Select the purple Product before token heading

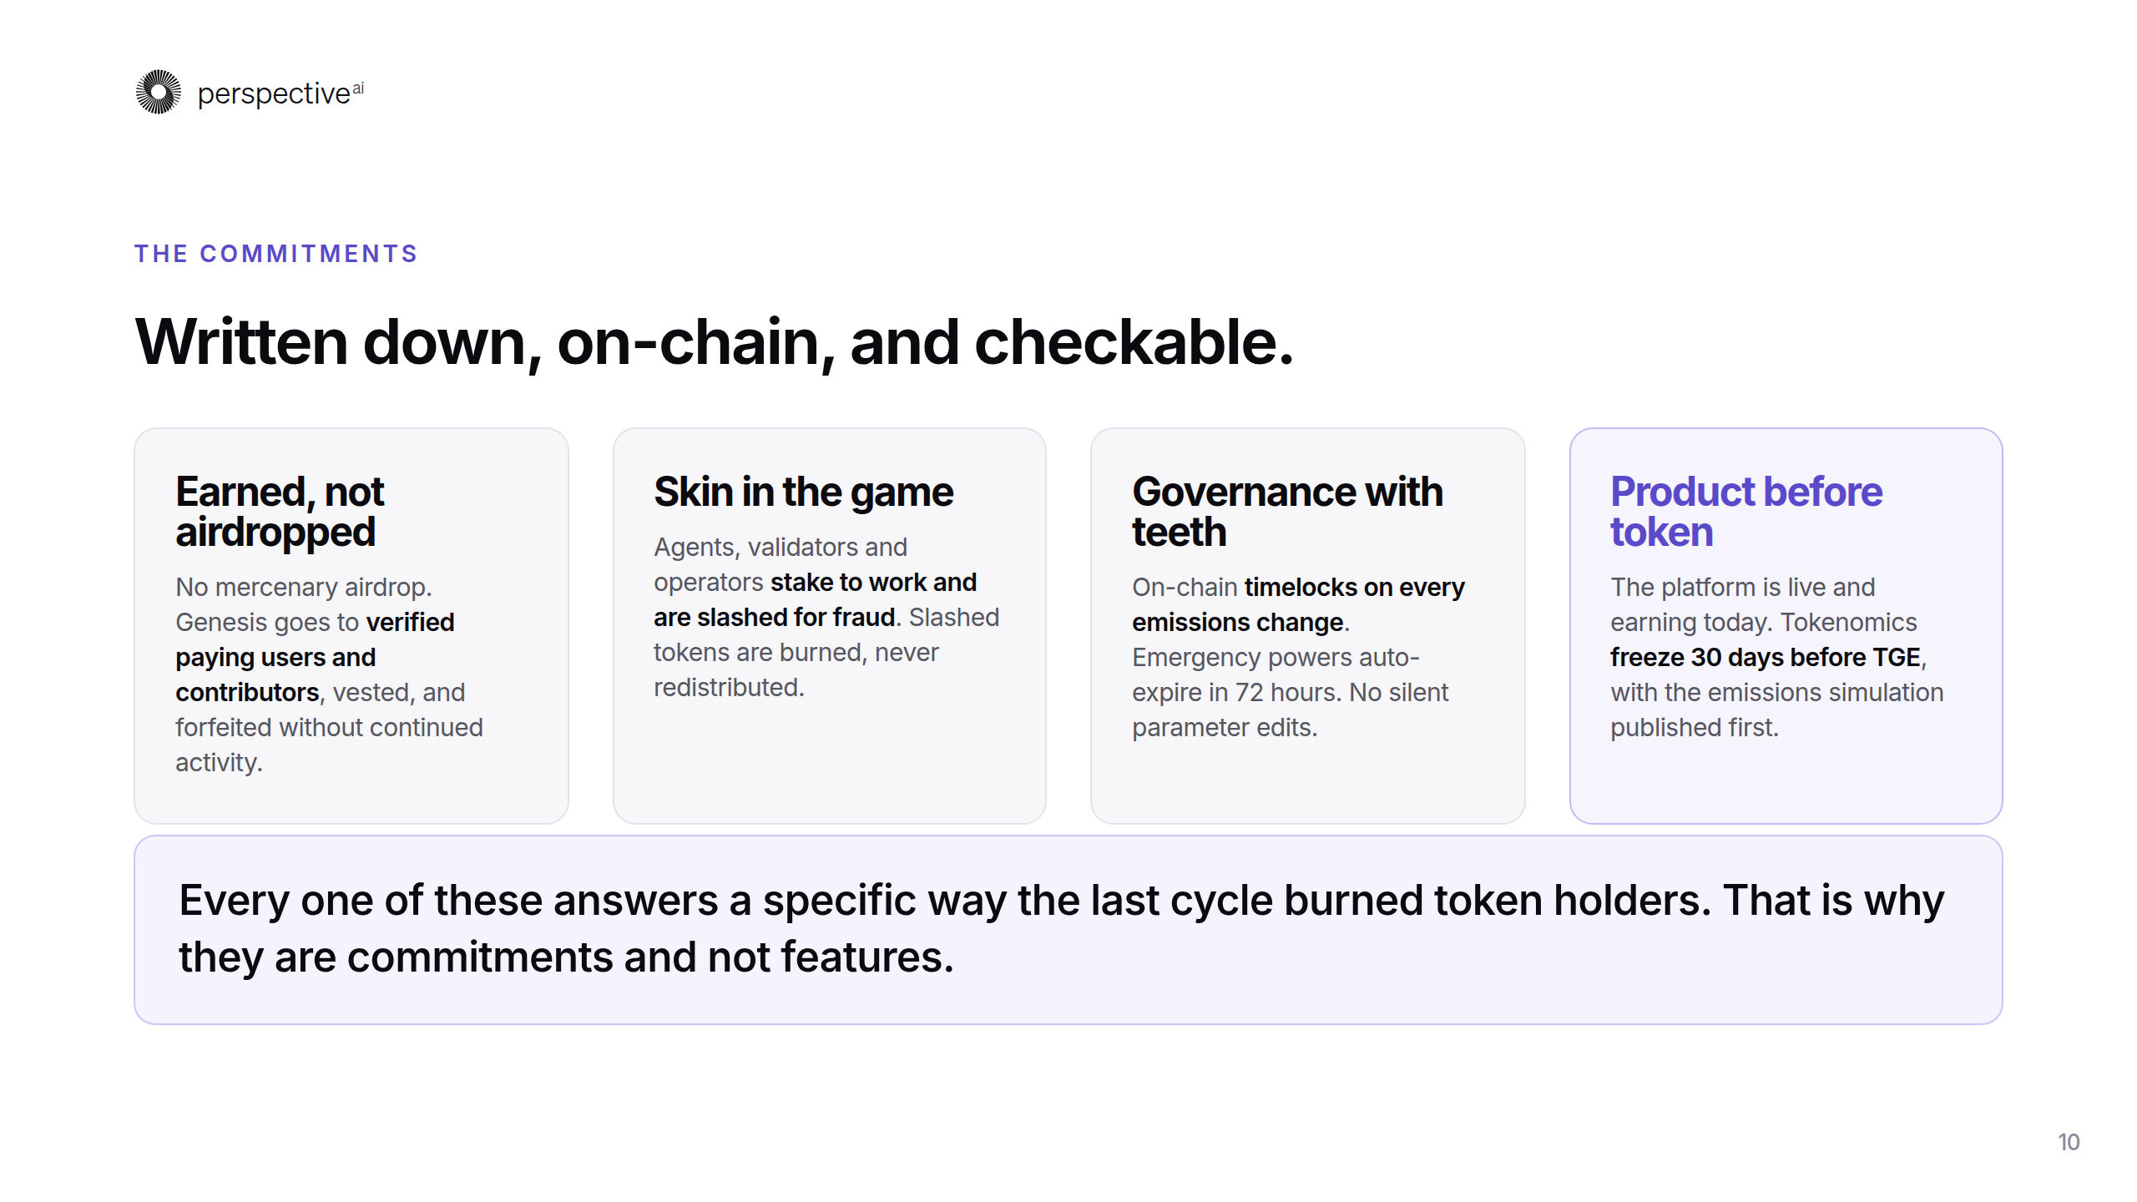click(1746, 512)
